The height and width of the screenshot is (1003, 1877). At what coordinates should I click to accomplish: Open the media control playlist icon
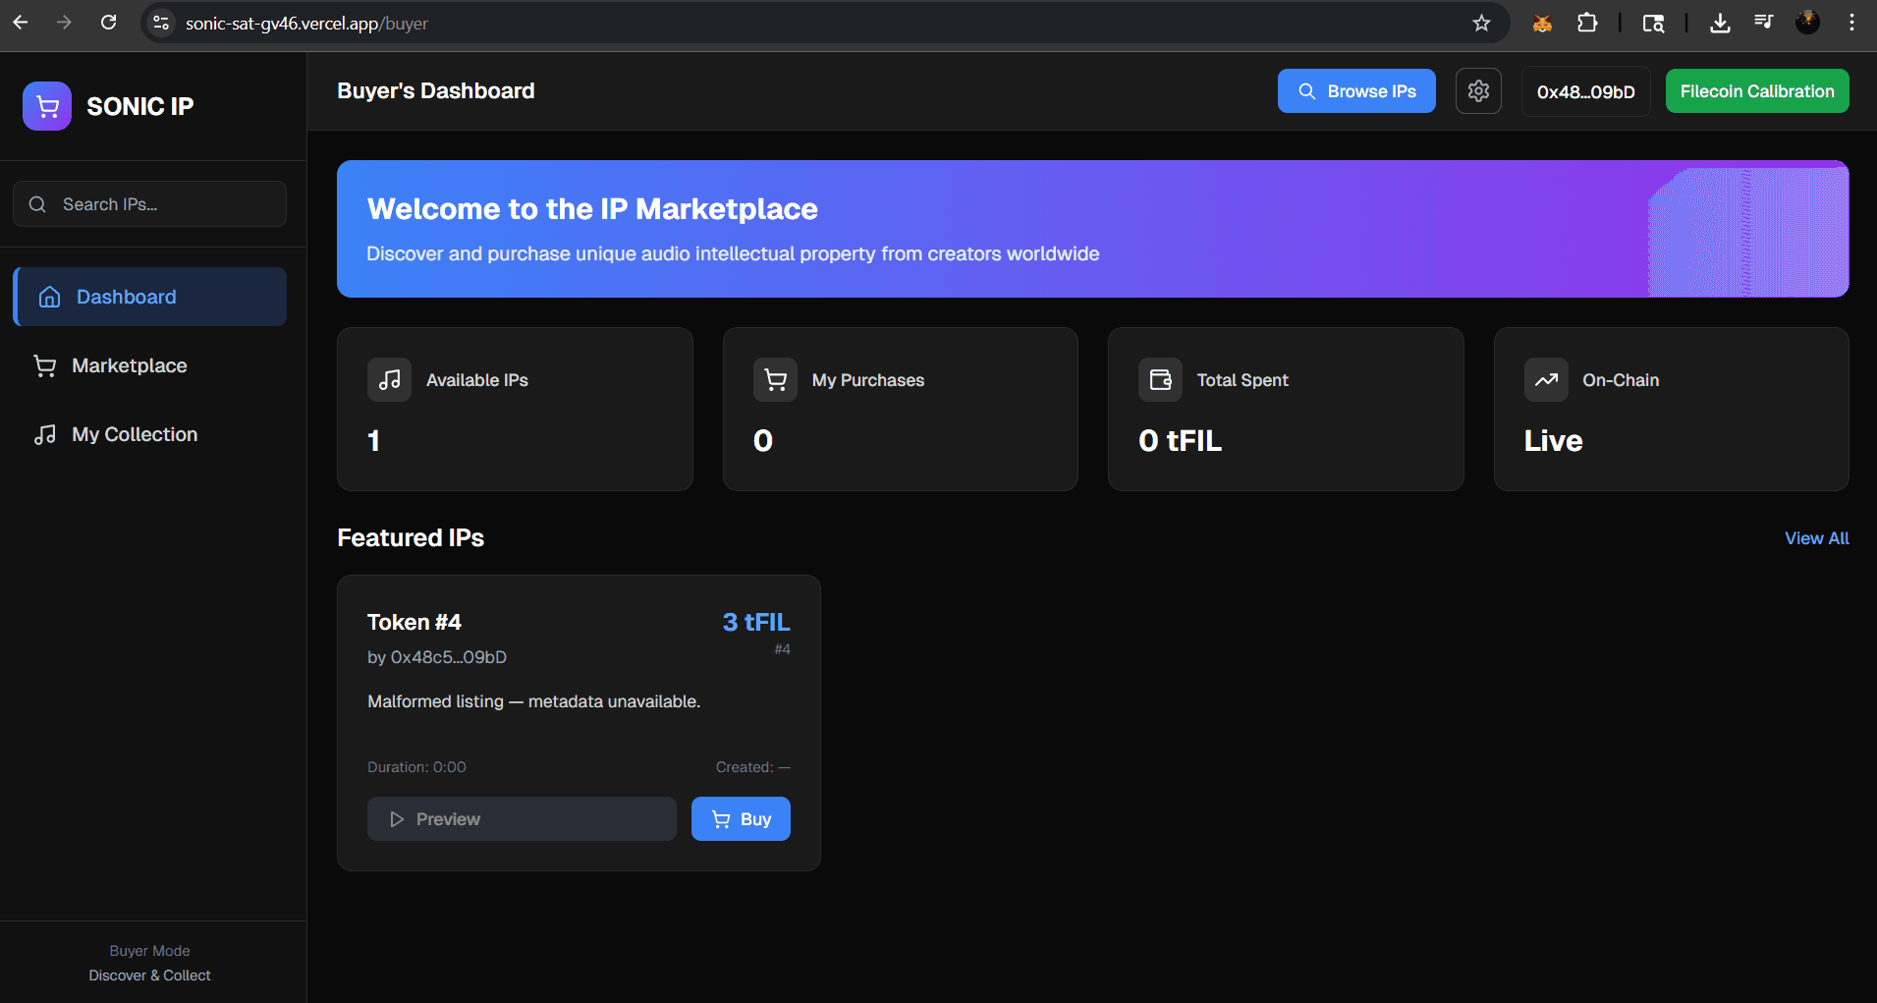coord(1764,23)
